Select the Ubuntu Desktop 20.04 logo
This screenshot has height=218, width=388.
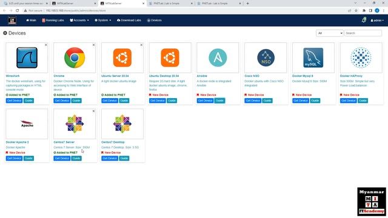coord(170,58)
